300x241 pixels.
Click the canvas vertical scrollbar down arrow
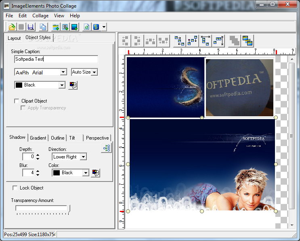(x=292, y=225)
